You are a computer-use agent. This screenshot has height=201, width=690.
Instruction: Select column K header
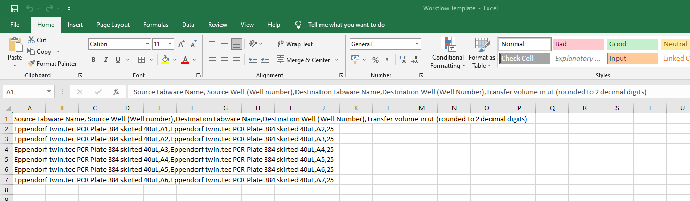pyautogui.click(x=356, y=108)
